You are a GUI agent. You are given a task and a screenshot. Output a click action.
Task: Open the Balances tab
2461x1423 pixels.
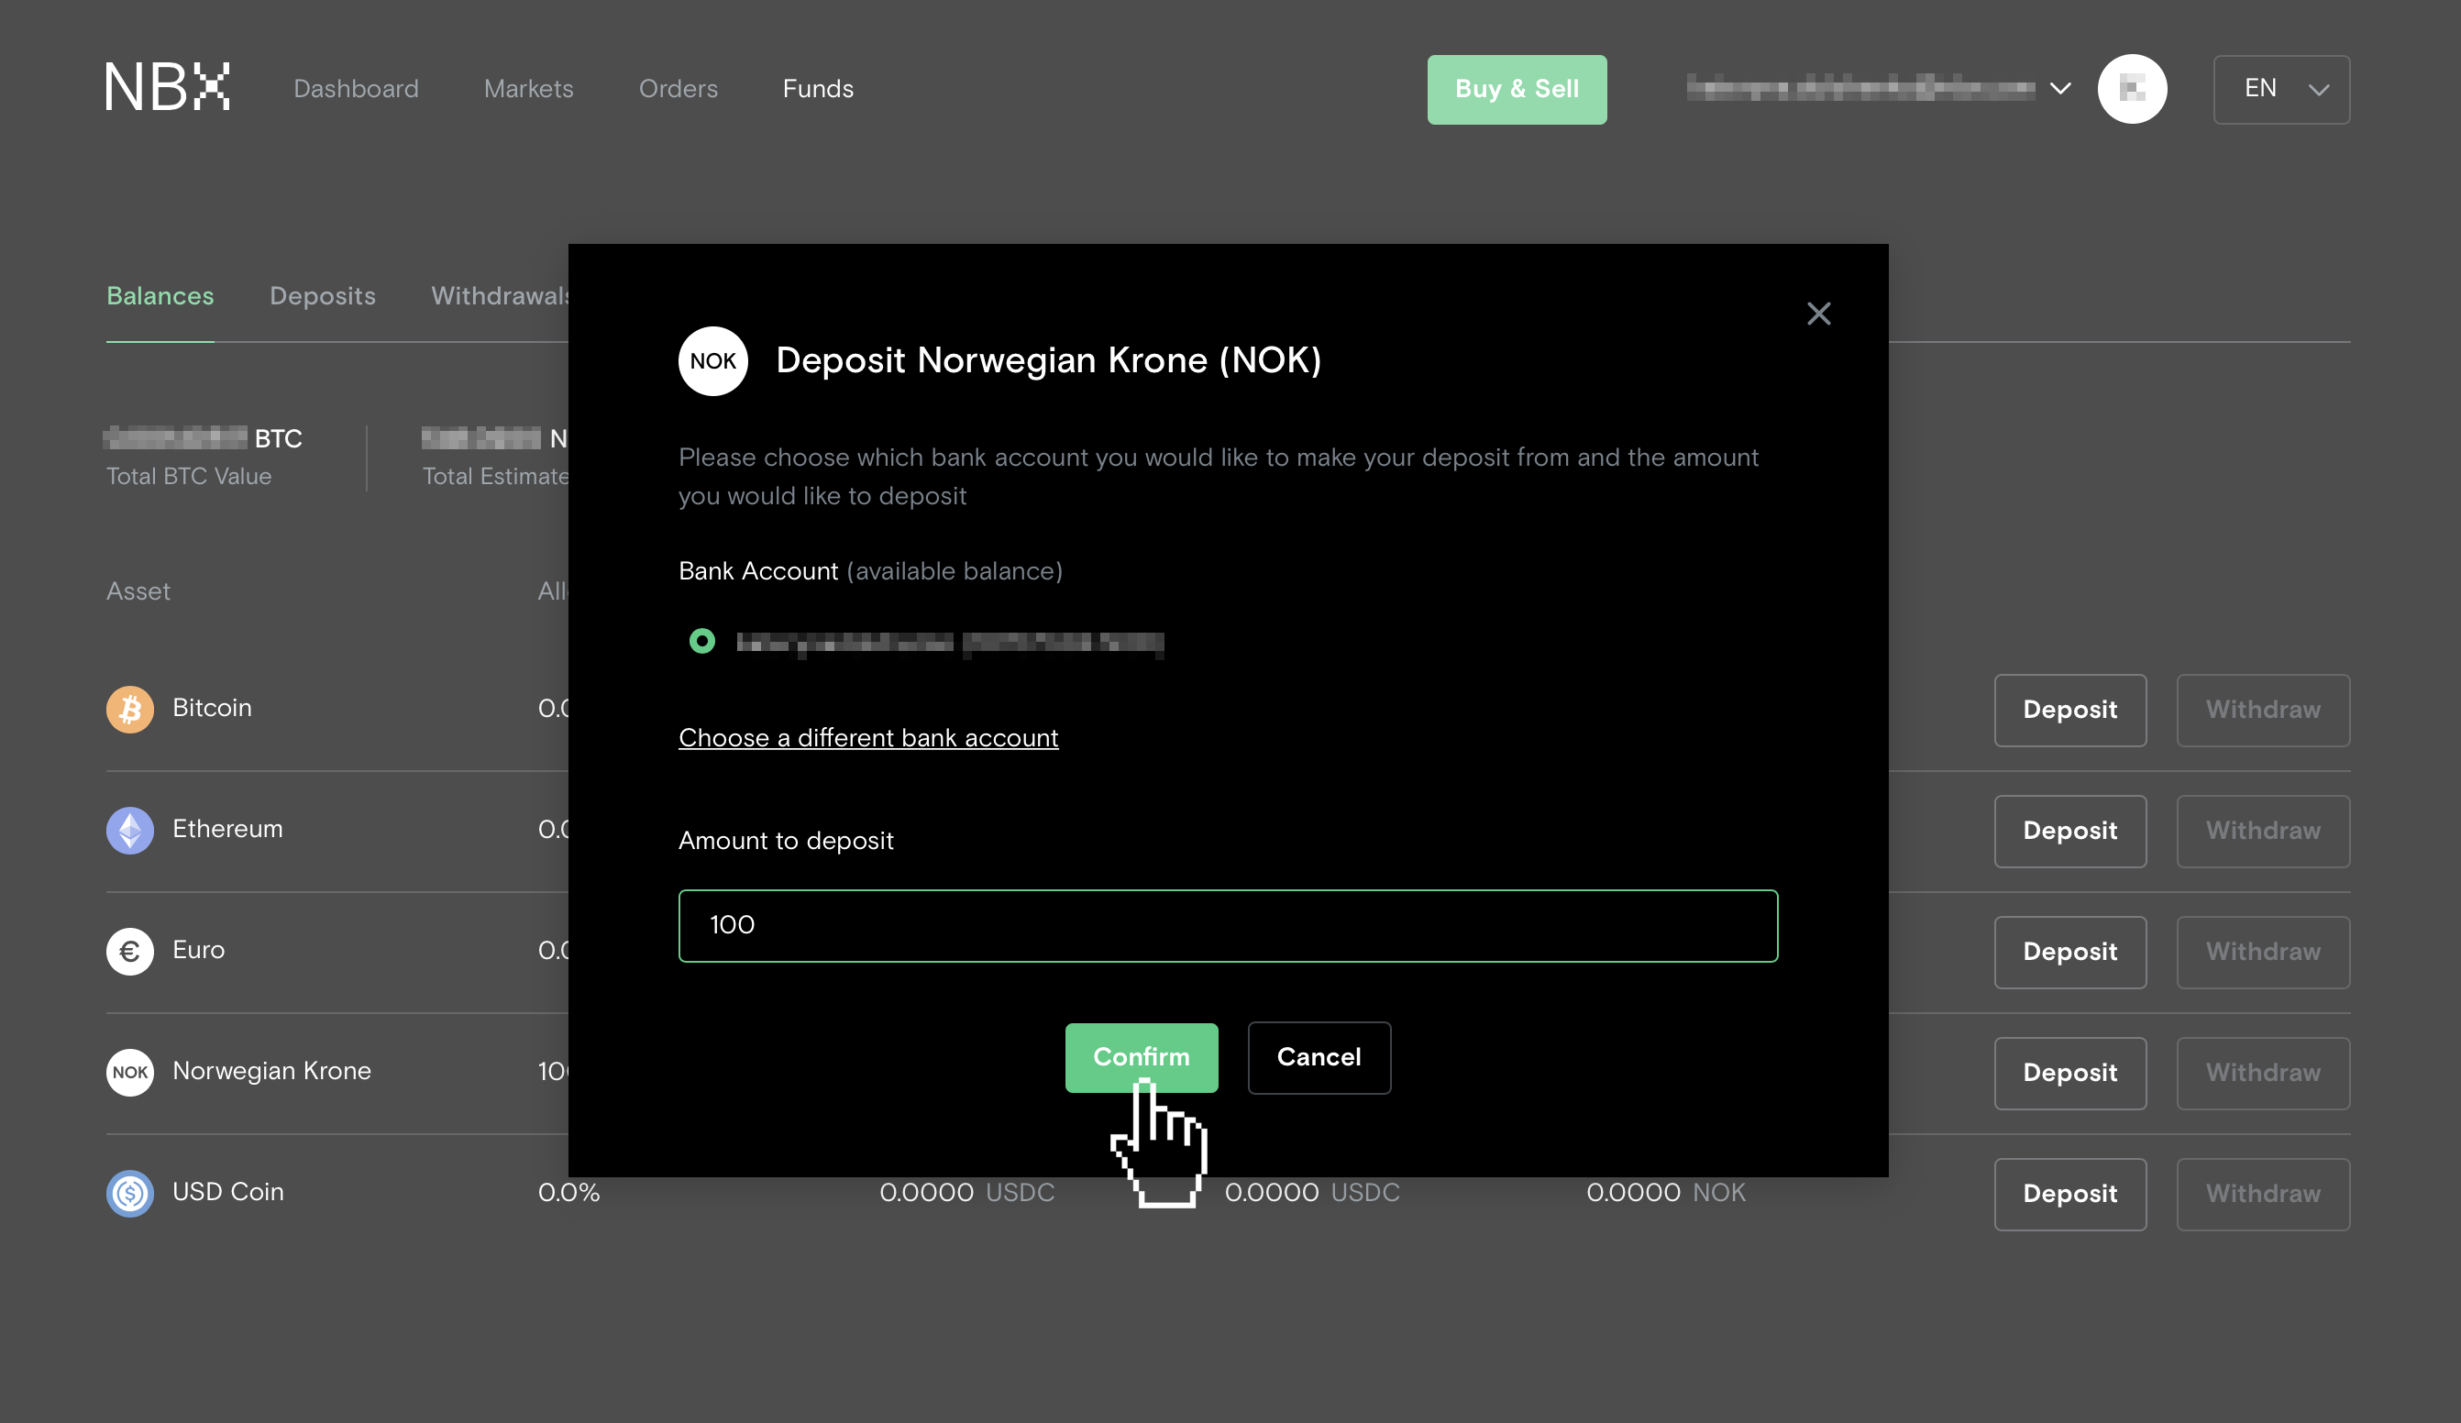(160, 296)
